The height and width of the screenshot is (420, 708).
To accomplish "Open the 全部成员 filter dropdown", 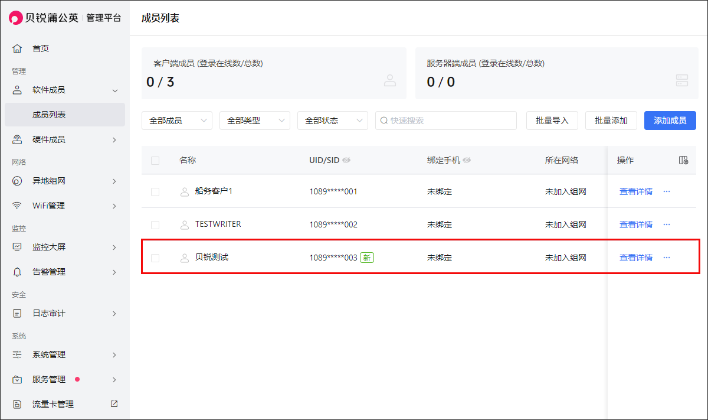I will point(176,121).
